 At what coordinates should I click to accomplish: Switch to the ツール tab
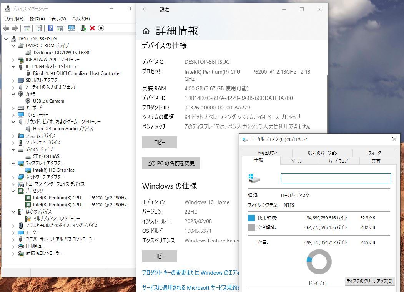point(296,161)
